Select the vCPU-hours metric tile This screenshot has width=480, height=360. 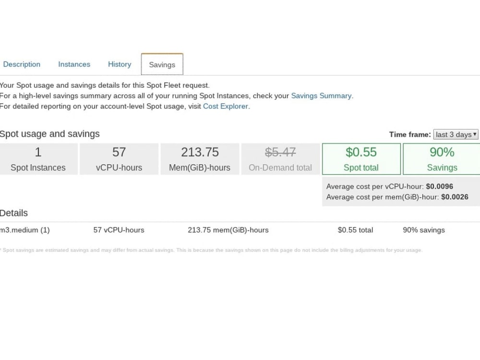[x=119, y=159]
